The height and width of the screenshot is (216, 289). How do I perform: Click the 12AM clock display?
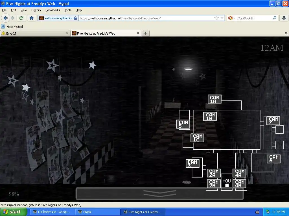[x=272, y=48]
